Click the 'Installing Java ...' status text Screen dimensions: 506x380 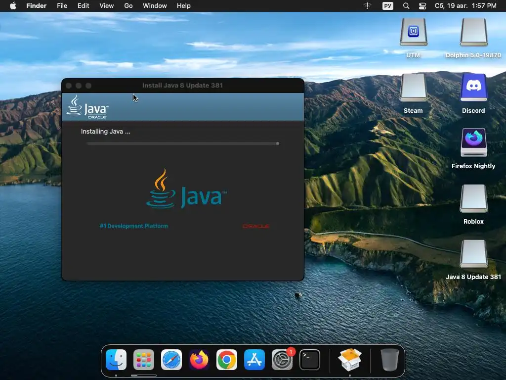106,132
